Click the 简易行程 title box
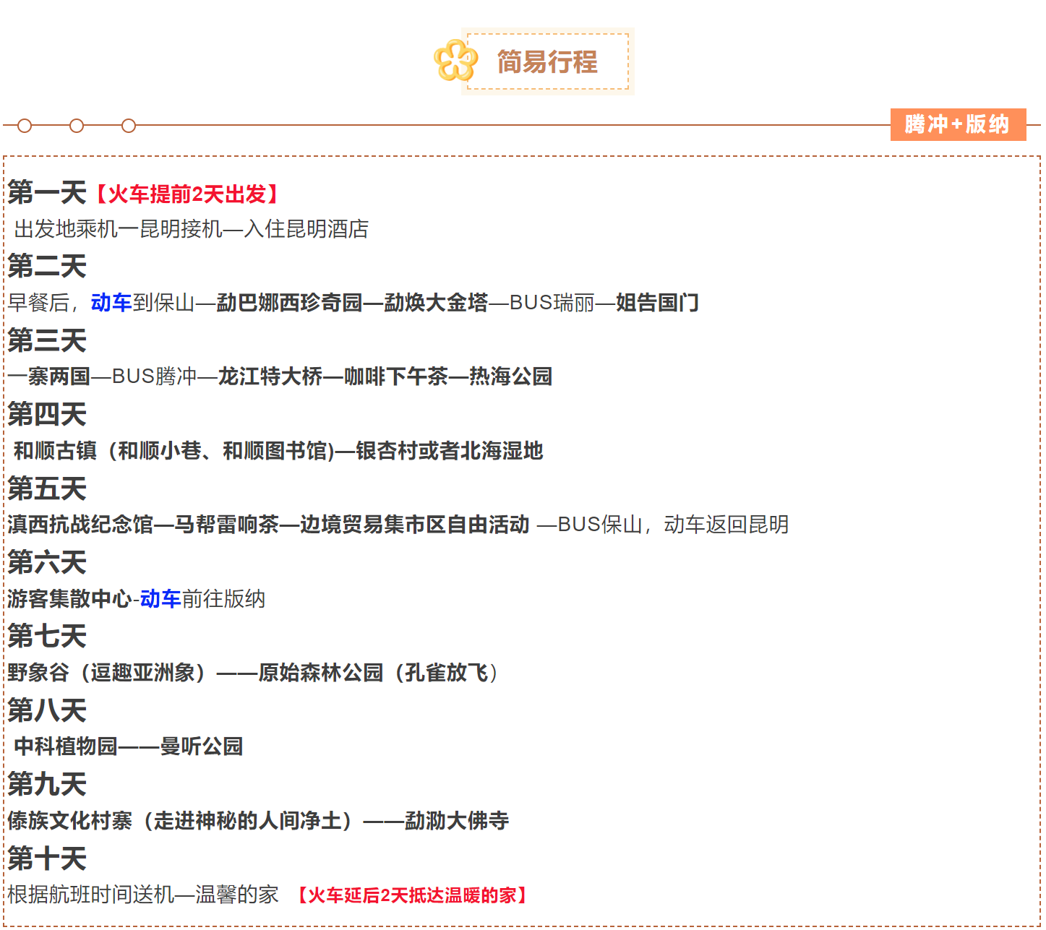 547,62
